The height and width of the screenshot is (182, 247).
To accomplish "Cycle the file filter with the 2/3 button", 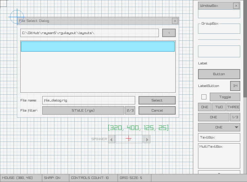I will click(x=130, y=111).
